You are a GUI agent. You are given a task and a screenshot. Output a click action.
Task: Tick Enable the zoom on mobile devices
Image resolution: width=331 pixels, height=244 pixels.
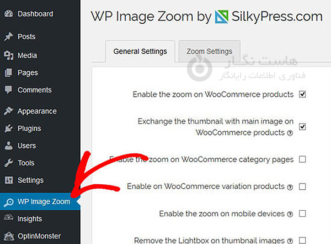302,214
